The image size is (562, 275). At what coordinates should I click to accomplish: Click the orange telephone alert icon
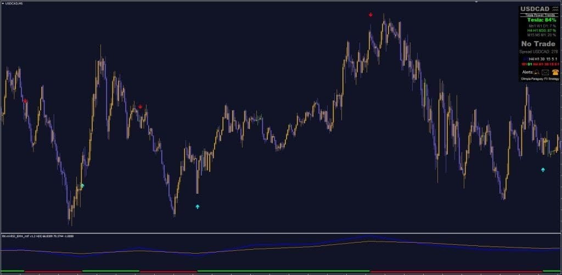[555, 72]
